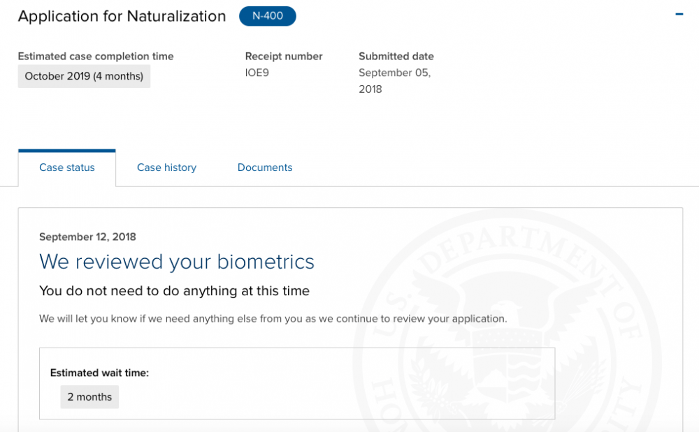The image size is (699, 432).
Task: Click the N-400 form badge
Action: (268, 16)
